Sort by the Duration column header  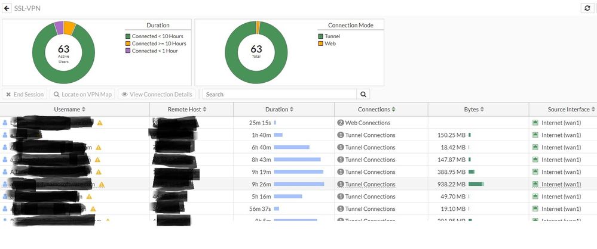tap(280, 110)
